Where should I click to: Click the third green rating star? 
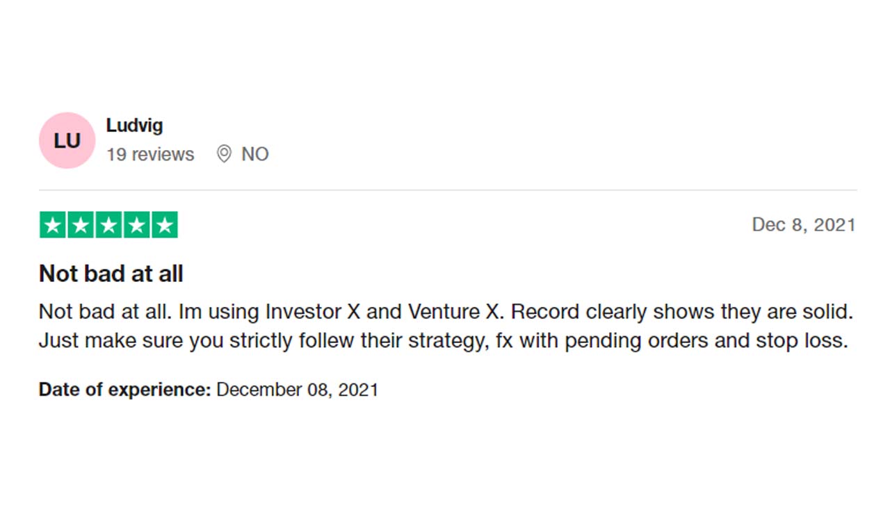point(109,225)
